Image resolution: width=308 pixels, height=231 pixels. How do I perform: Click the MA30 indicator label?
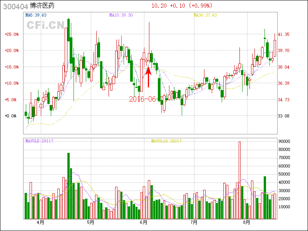click(x=205, y=15)
